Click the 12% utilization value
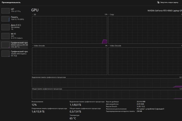The image size is (182, 121). click(x=34, y=105)
